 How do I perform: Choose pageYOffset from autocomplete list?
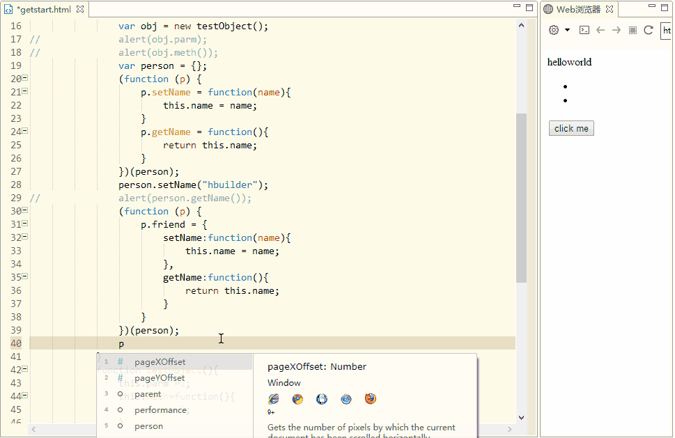click(175, 377)
